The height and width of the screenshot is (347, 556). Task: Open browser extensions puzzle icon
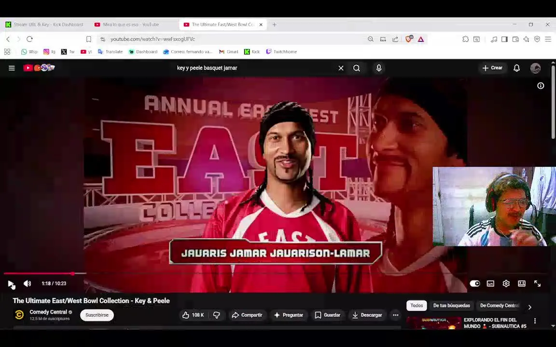pyautogui.click(x=465, y=39)
